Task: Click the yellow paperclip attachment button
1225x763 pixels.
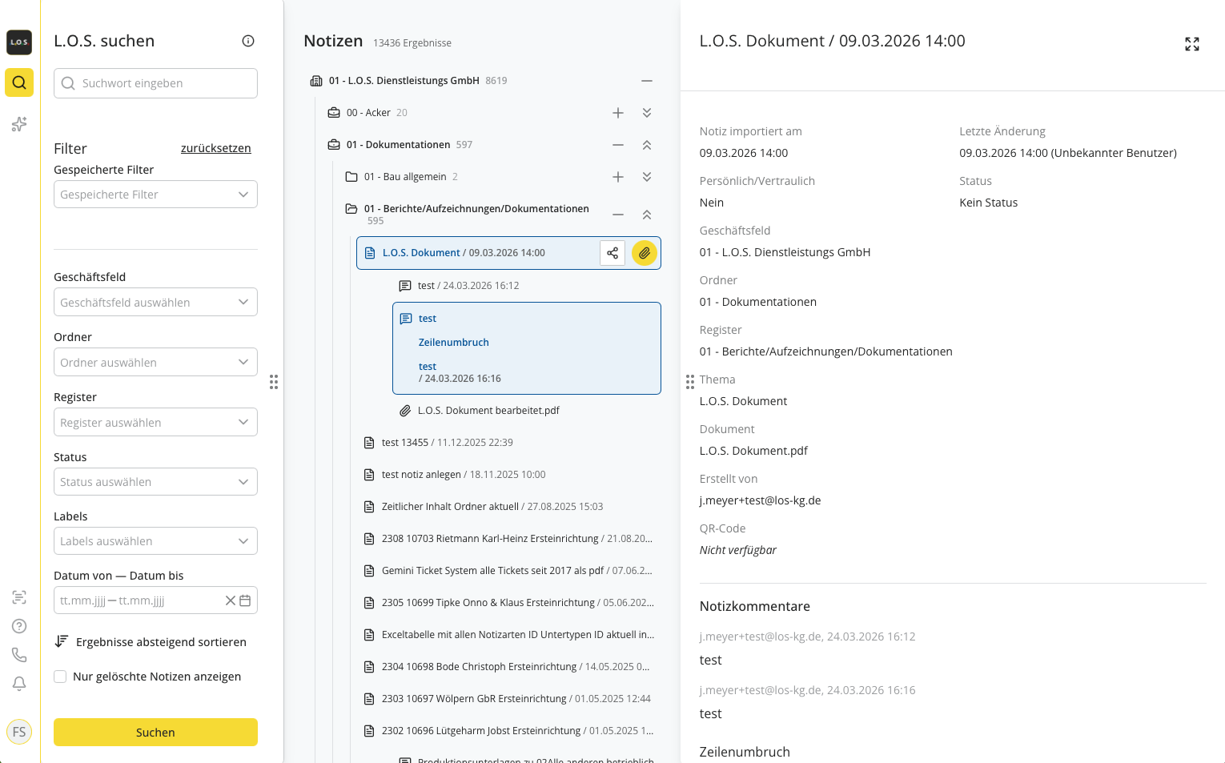Action: point(645,253)
